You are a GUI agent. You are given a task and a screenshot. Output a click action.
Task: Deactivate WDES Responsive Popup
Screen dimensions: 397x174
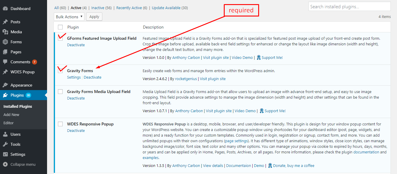pyautogui.click(x=76, y=131)
